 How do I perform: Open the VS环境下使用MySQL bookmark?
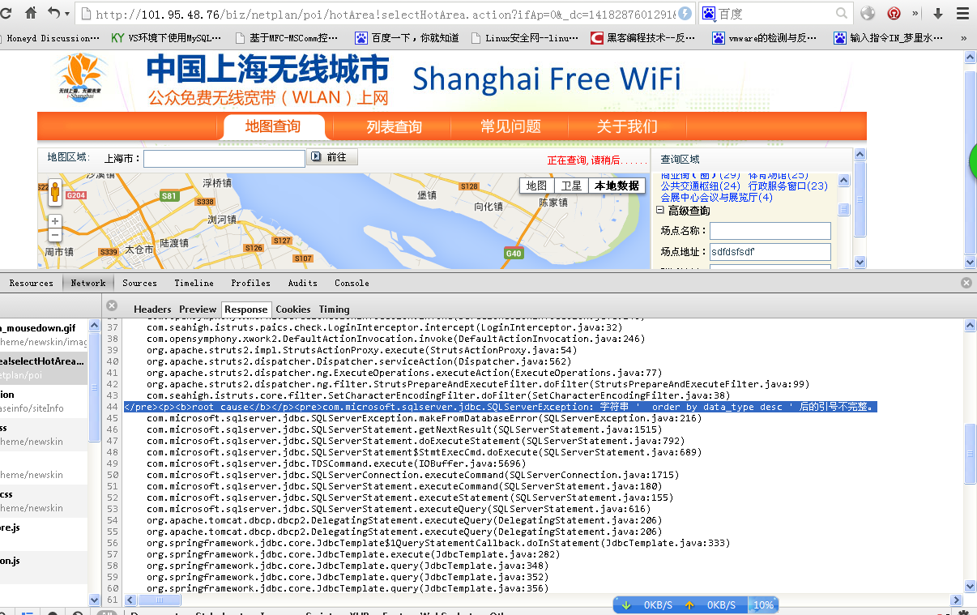165,38
